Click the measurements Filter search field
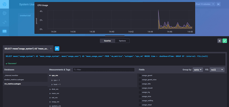The image size is (229, 107). pos(104,70)
